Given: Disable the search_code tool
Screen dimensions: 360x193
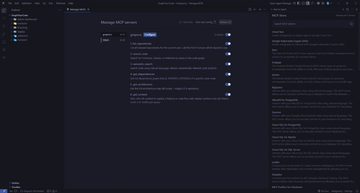Looking at the screenshot, I should (228, 54).
